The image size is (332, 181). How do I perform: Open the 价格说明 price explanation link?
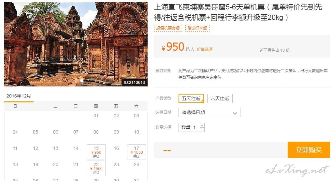click(205, 49)
